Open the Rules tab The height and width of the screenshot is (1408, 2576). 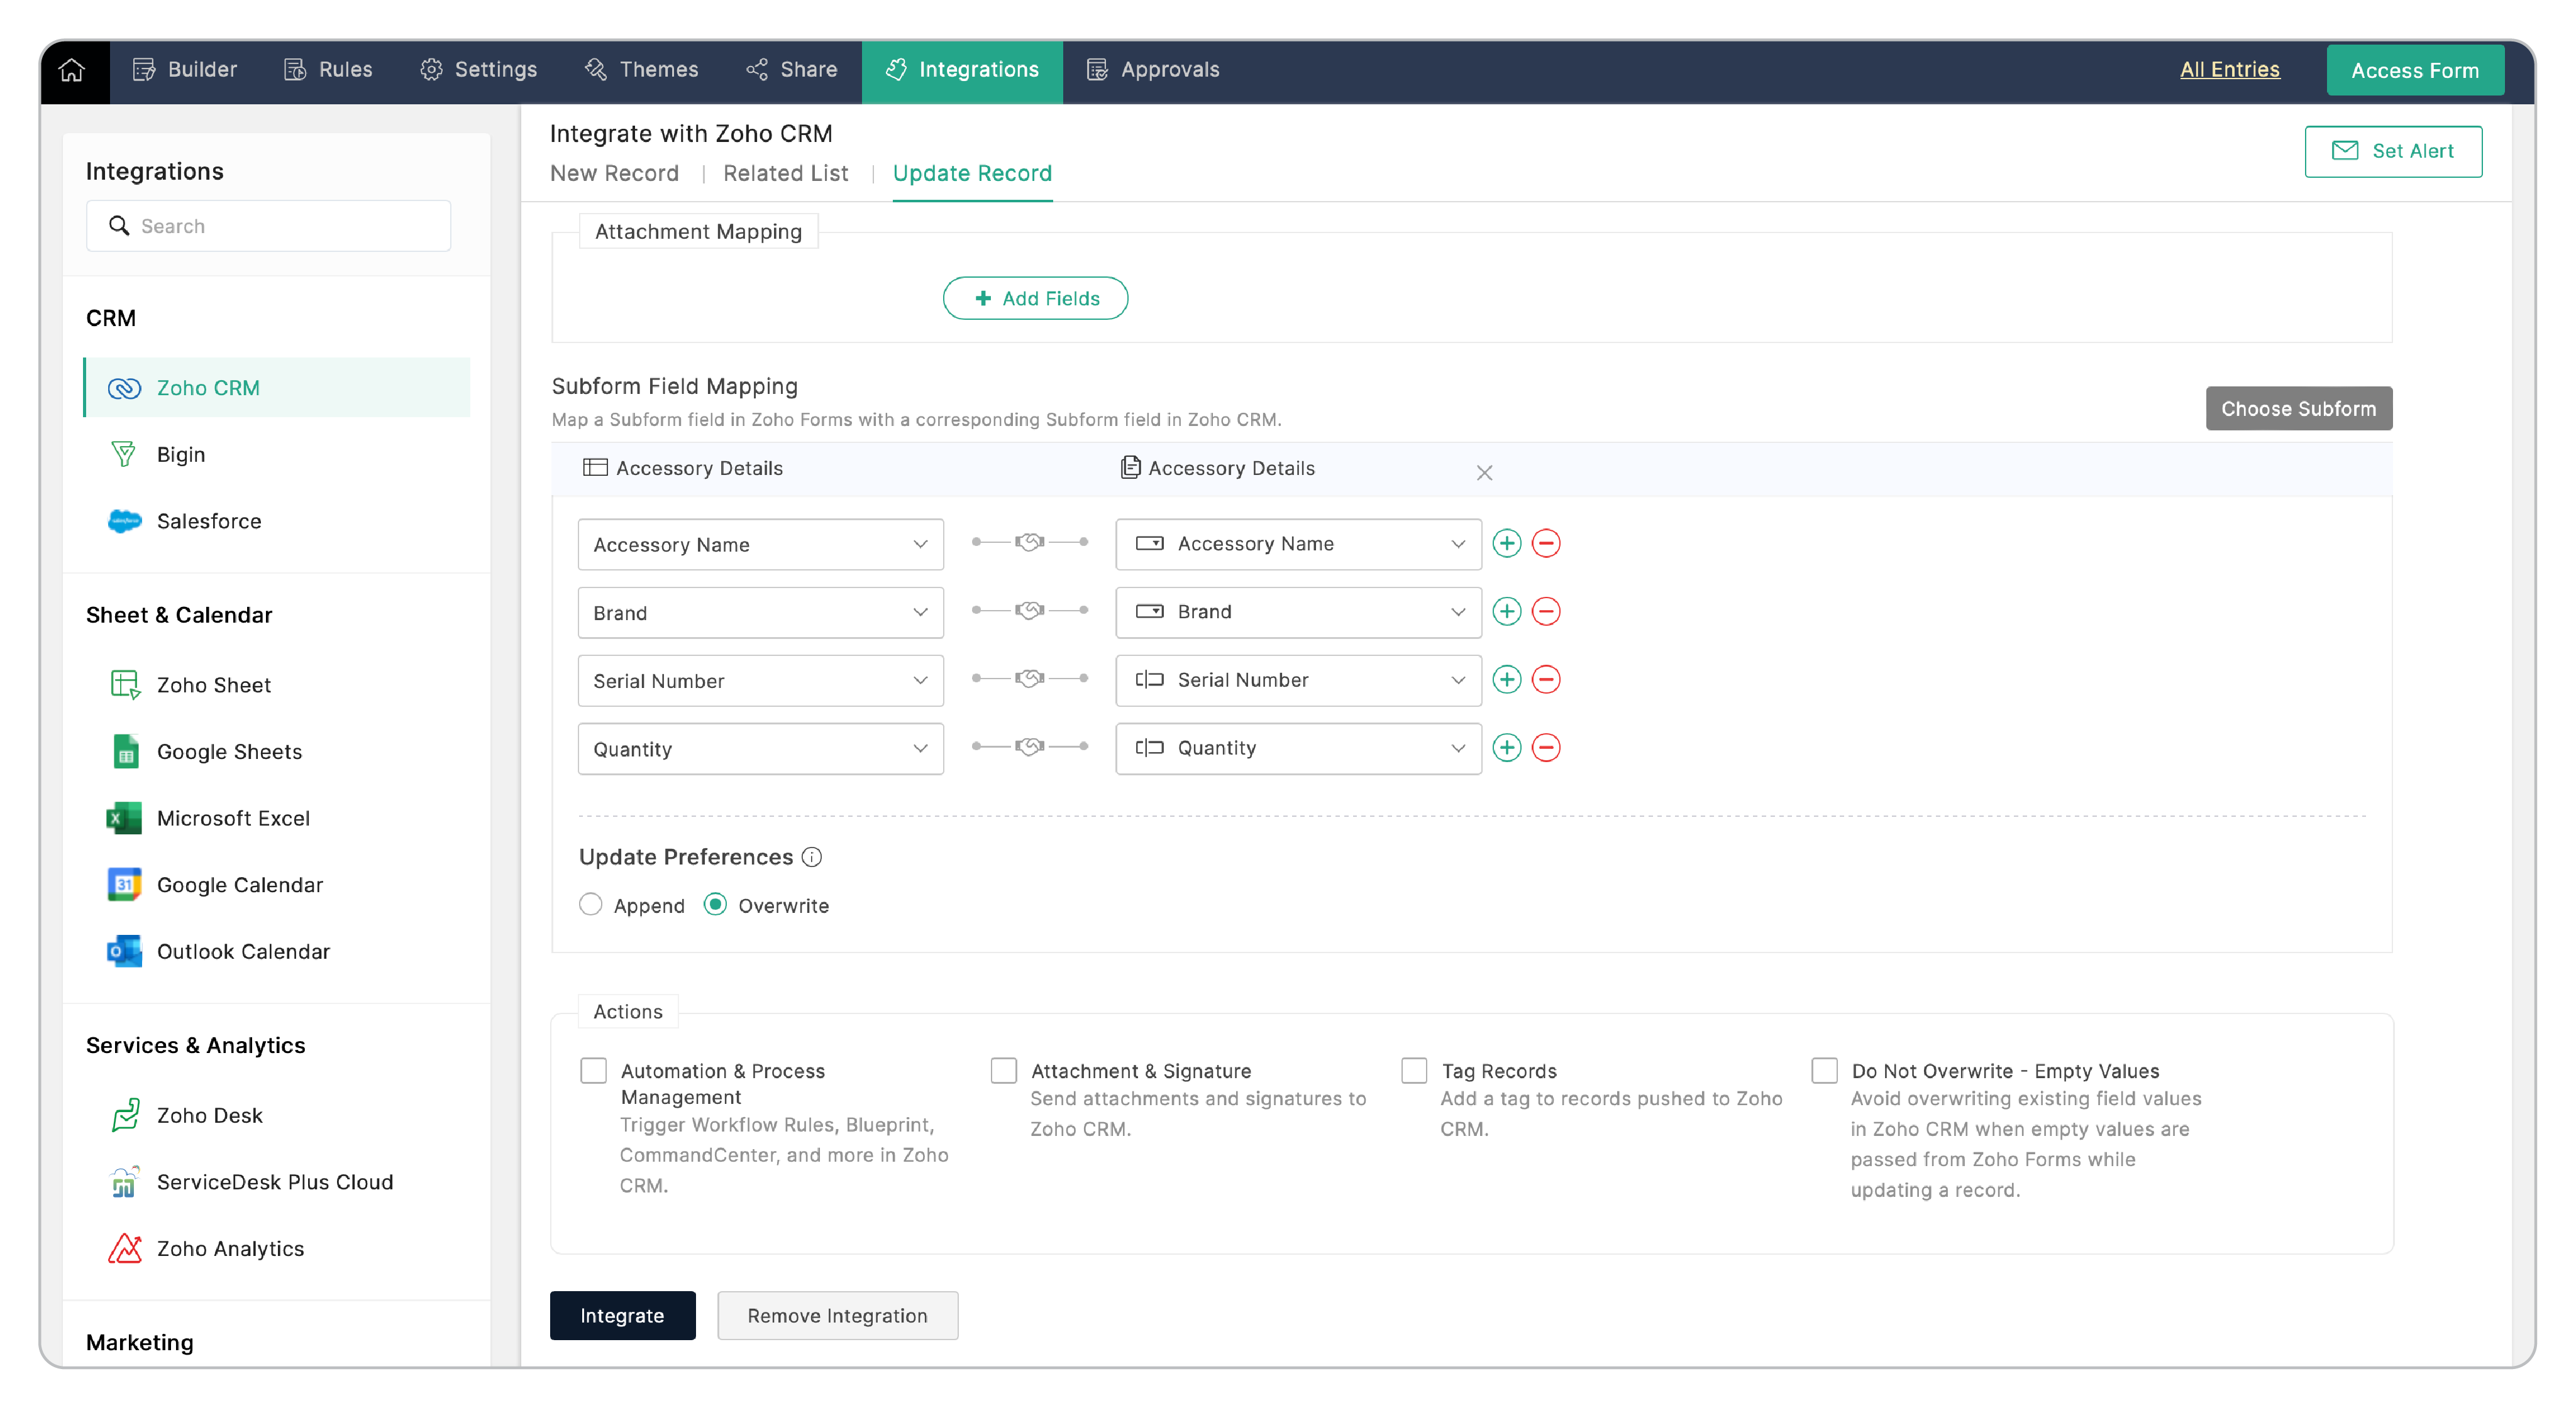click(x=328, y=70)
